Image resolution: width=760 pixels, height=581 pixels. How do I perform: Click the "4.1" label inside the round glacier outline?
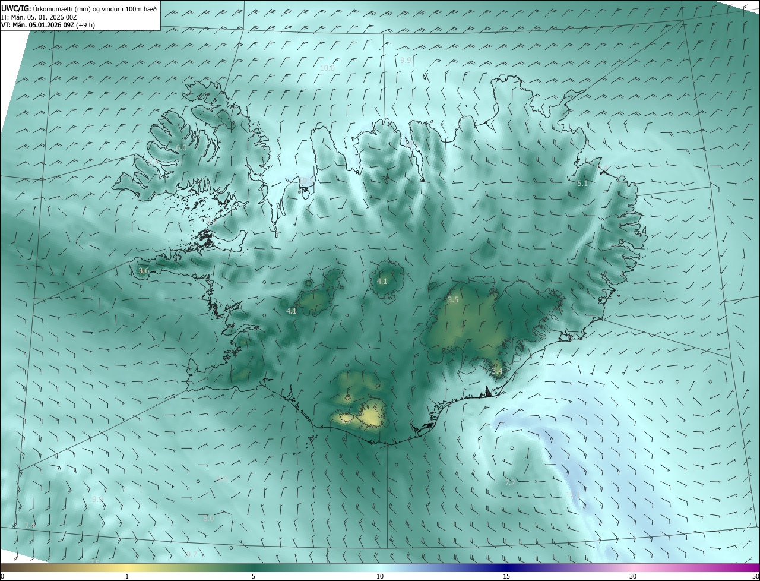click(x=382, y=281)
